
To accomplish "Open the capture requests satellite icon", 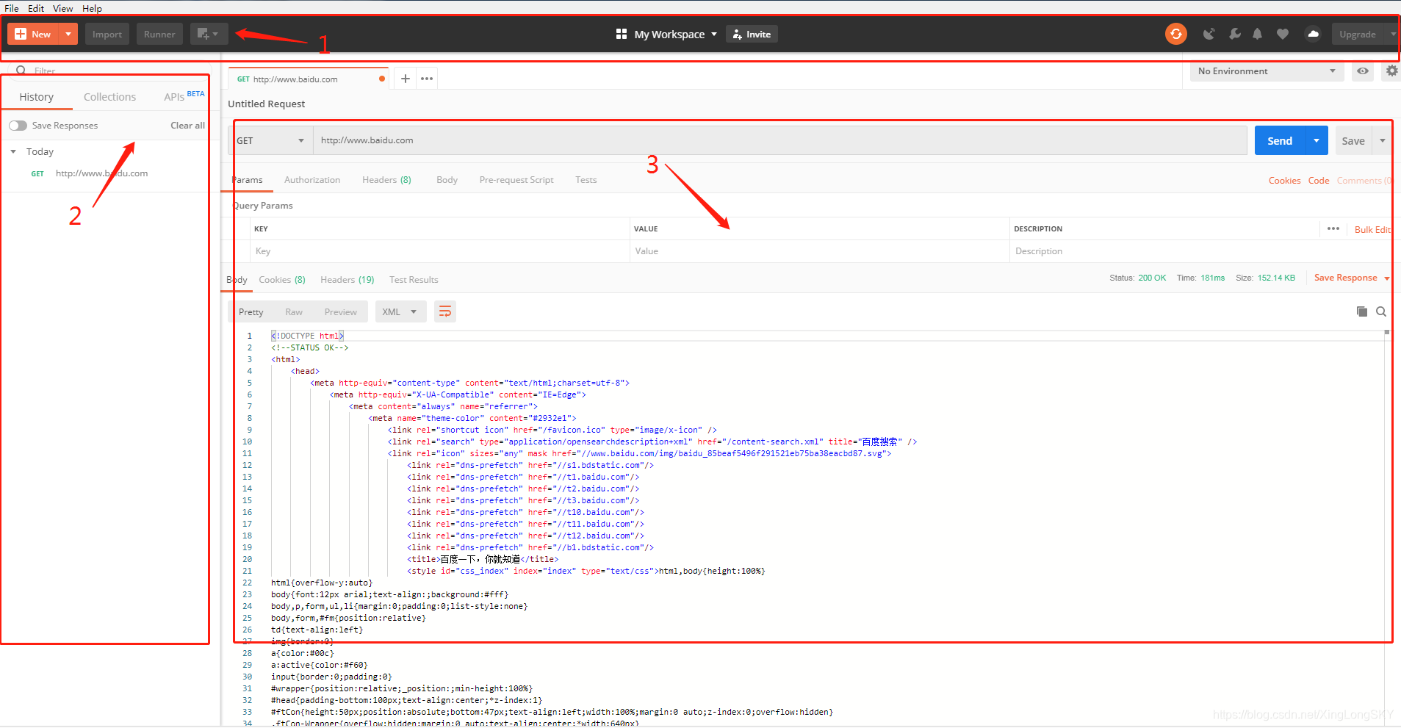I will click(1209, 34).
